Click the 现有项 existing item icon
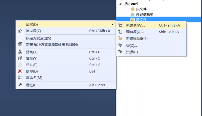This screenshot has width=202, height=116. click(x=120, y=31)
